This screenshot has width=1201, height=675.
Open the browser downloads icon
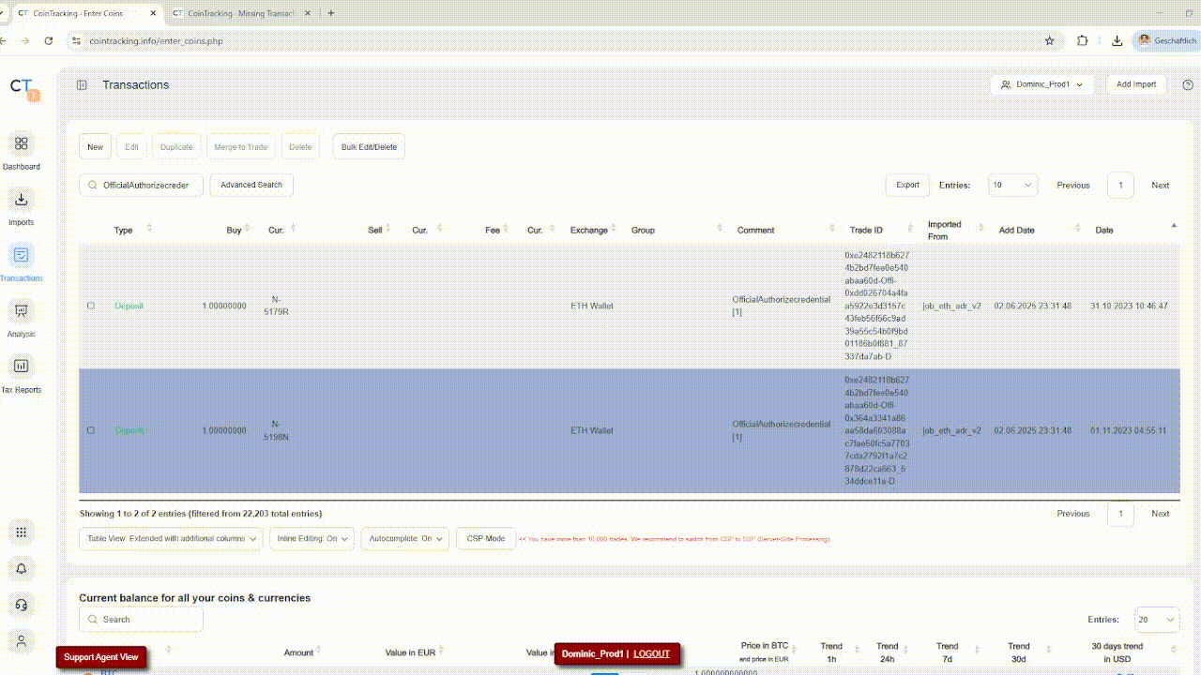click(x=1117, y=41)
